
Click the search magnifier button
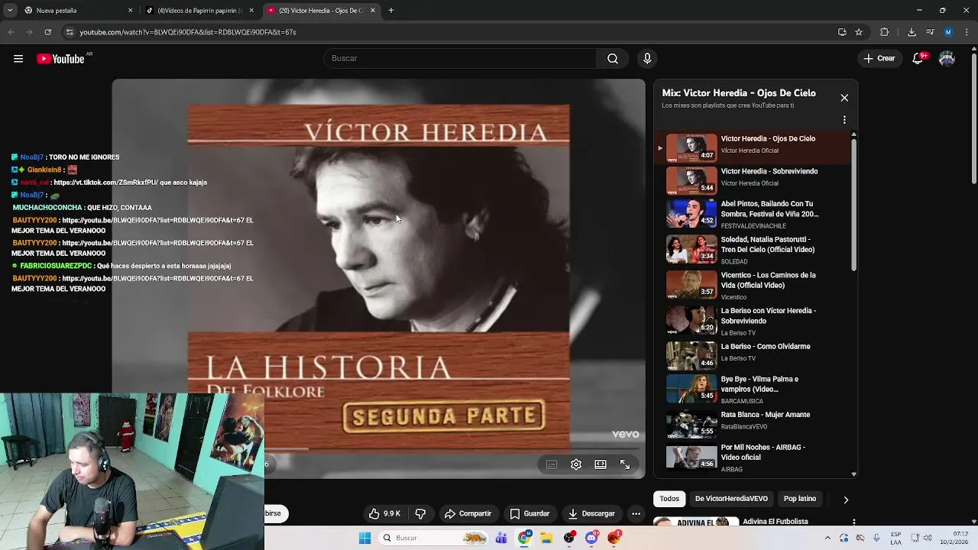(613, 59)
